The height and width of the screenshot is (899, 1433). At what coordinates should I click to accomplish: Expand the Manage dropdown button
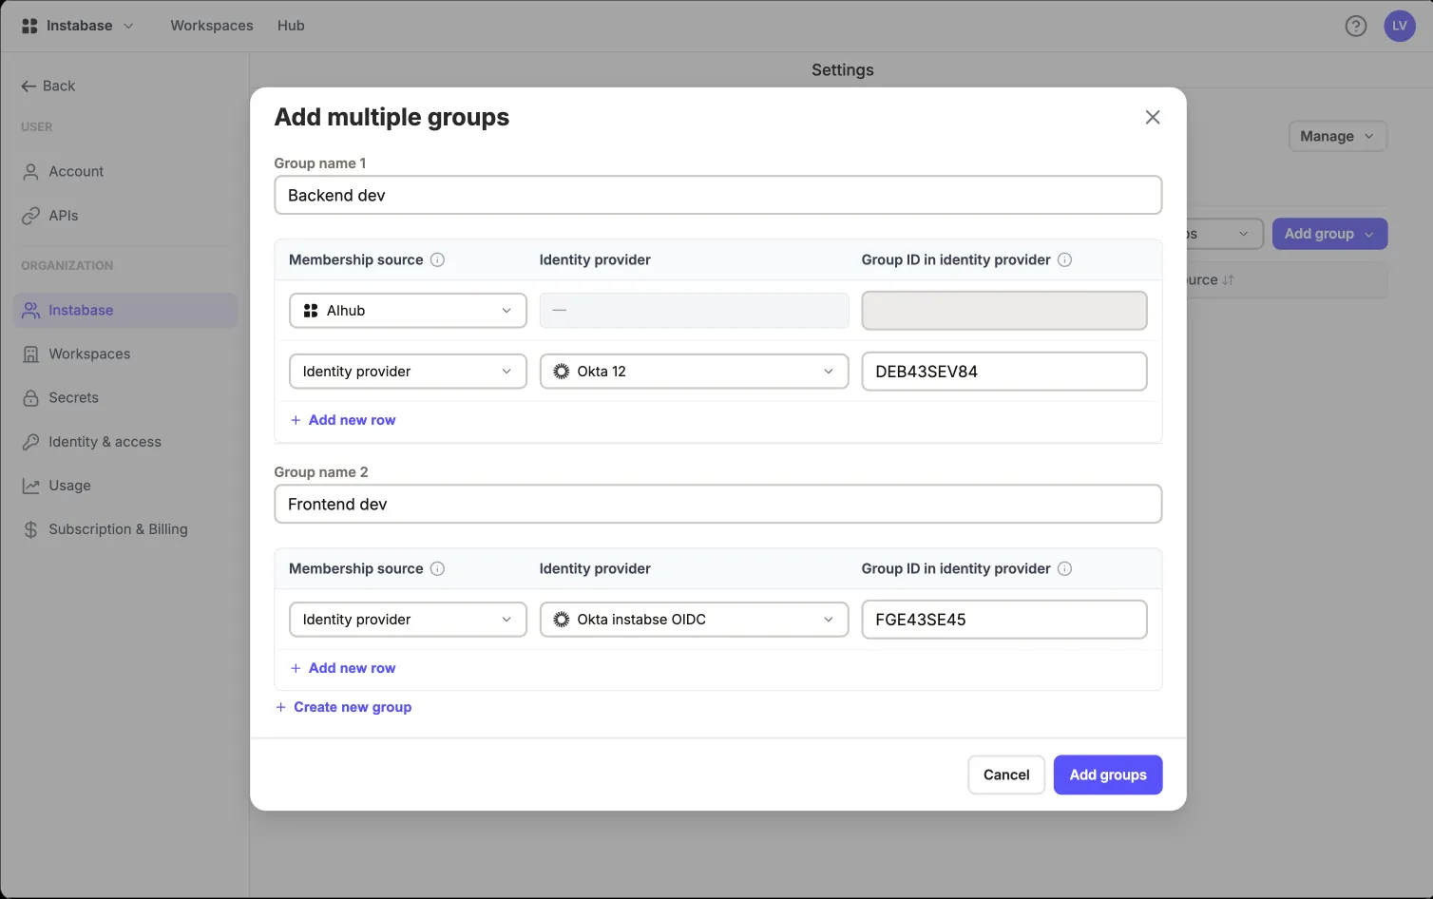1337,136
